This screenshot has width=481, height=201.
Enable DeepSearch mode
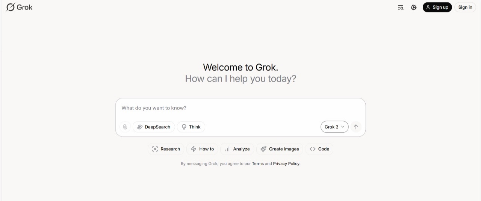tap(154, 127)
